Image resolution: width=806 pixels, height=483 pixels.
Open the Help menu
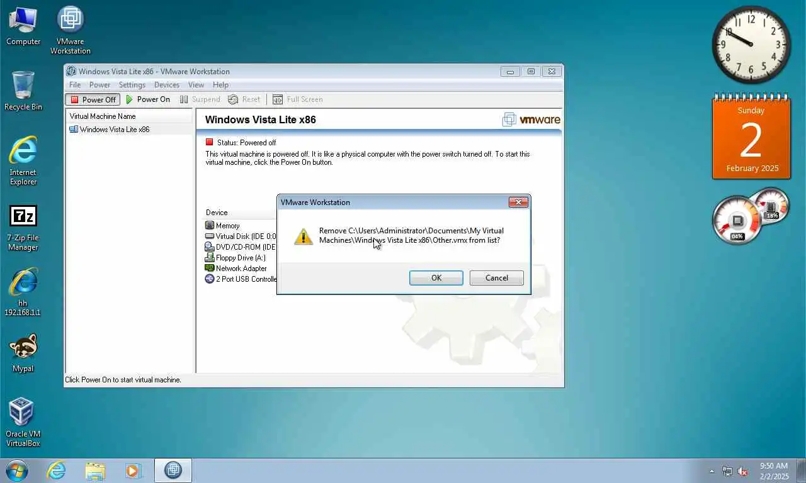220,85
